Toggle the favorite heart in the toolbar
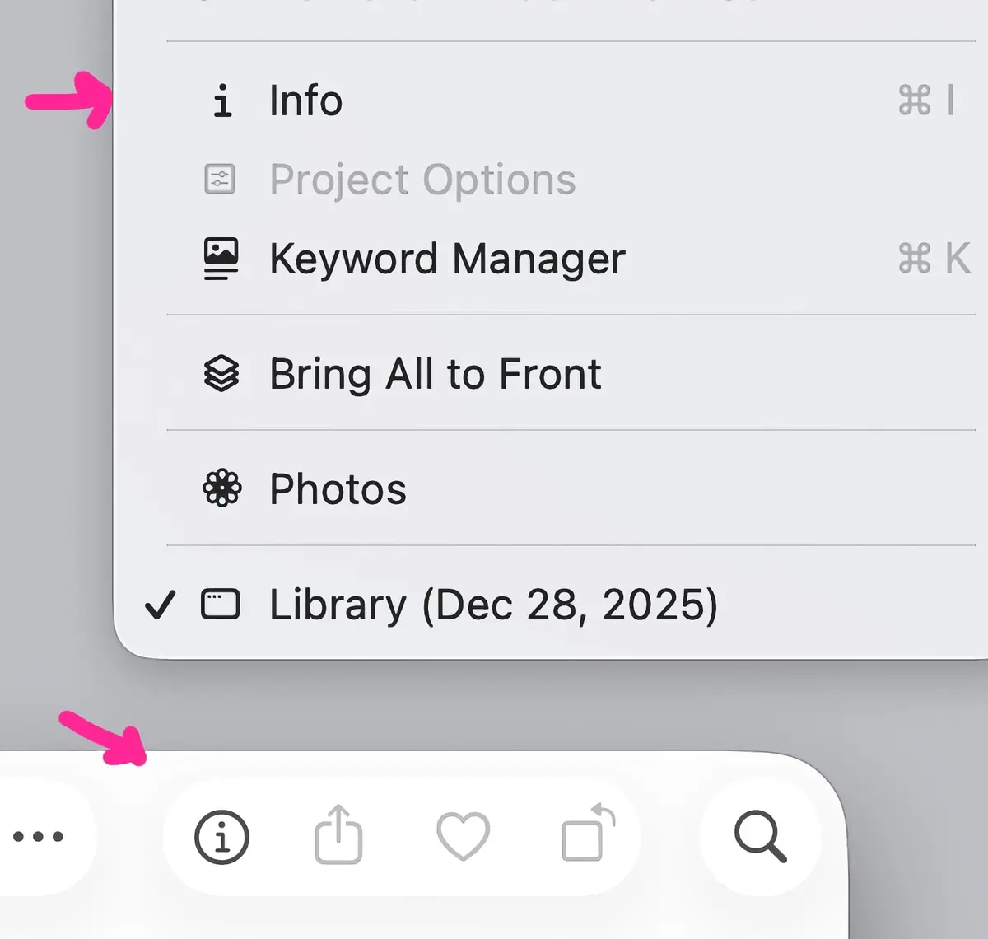This screenshot has width=988, height=939. [x=463, y=836]
